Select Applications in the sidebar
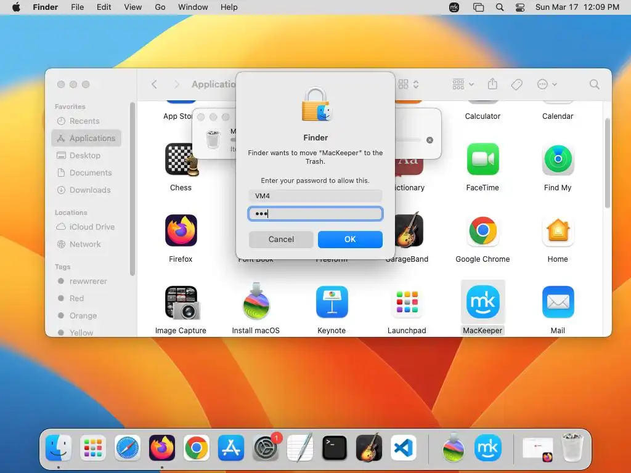 coord(86,139)
